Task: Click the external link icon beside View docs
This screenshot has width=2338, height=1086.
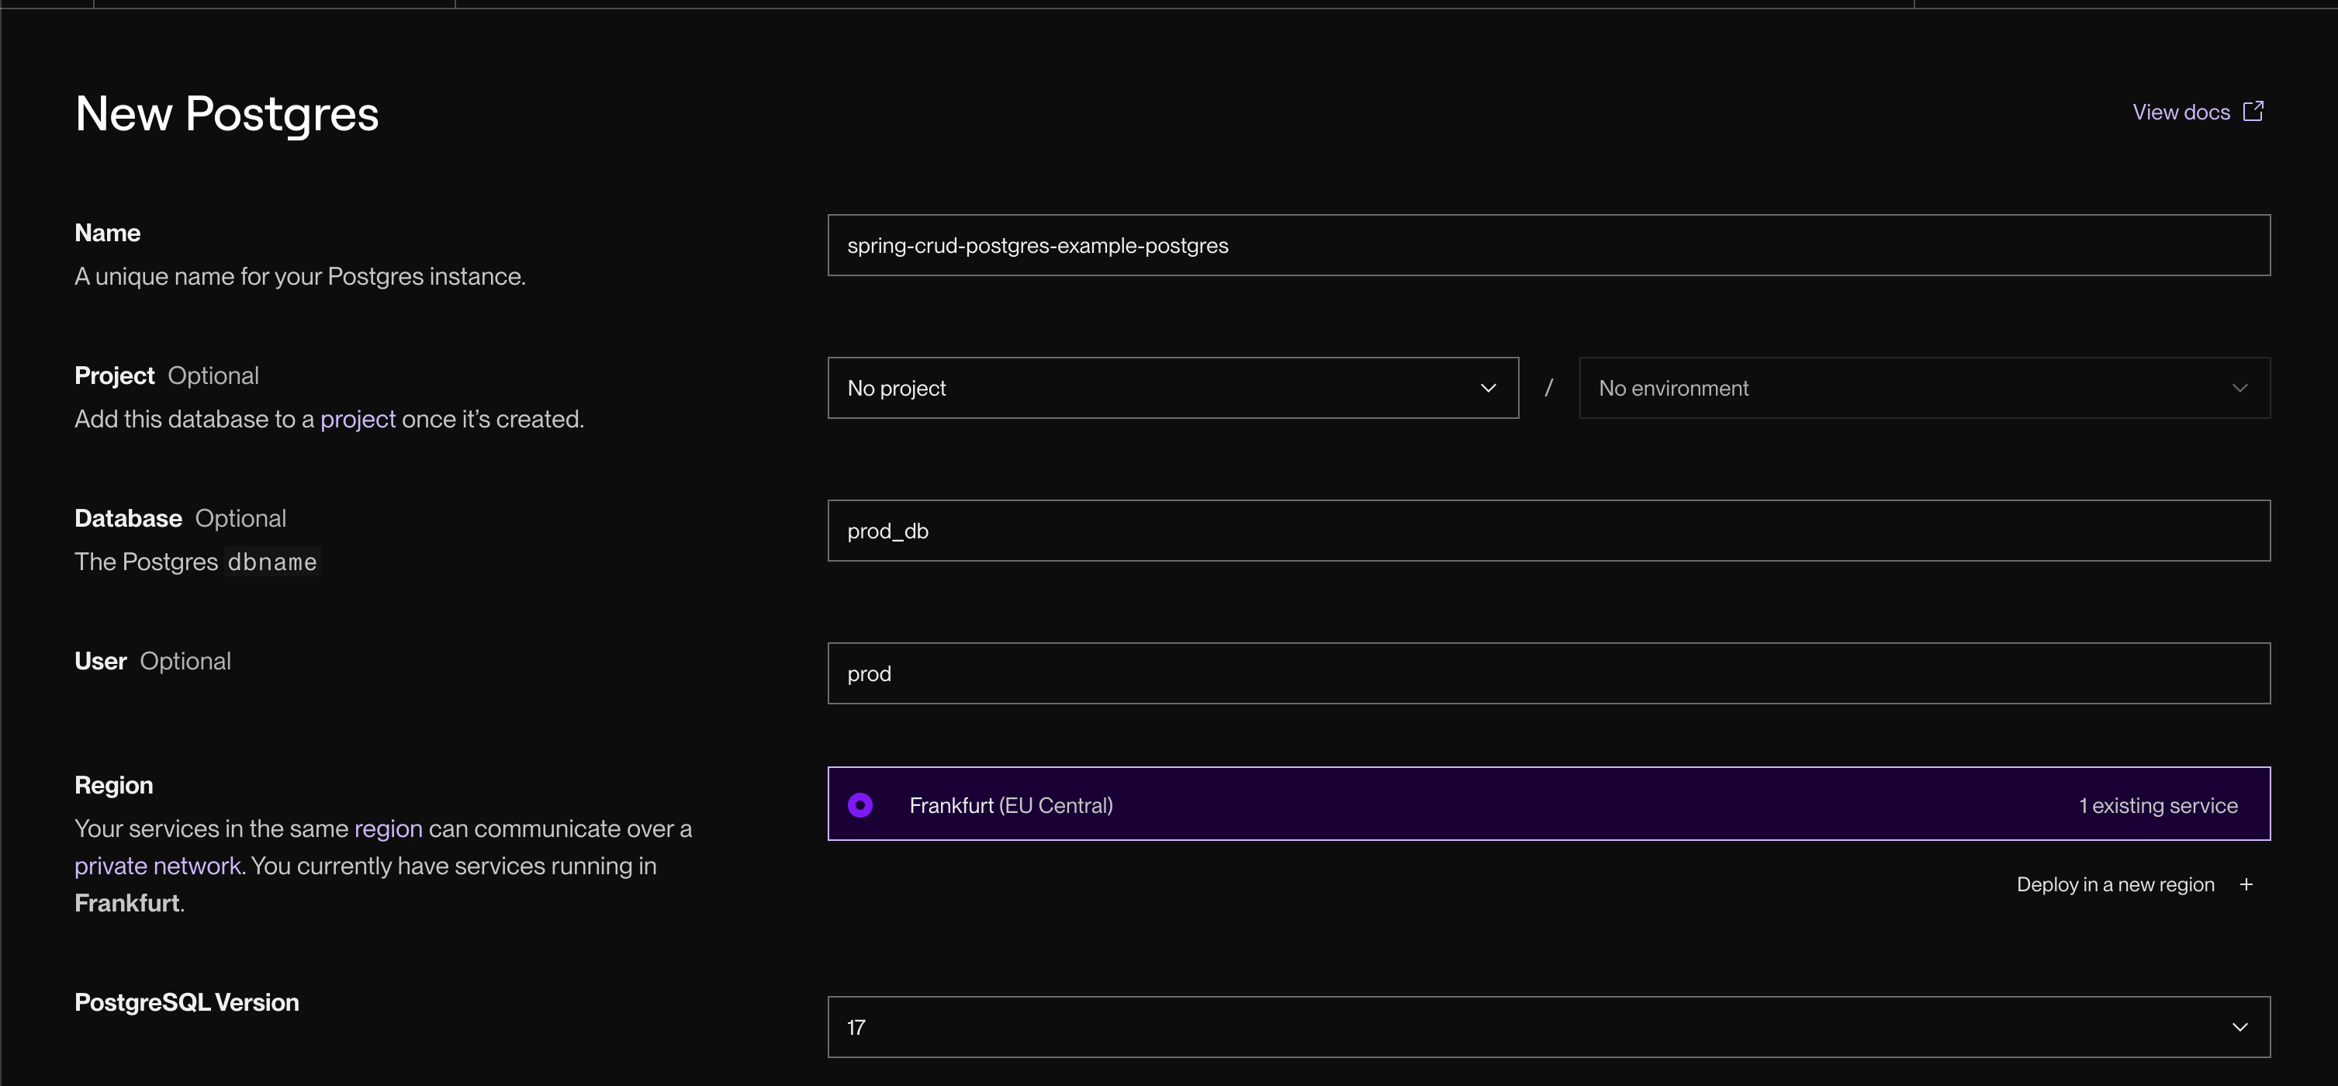Action: [2253, 111]
